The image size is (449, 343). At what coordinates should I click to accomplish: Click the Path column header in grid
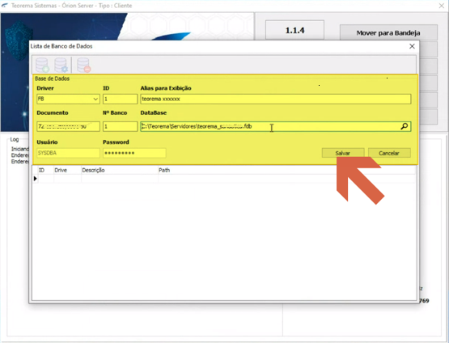coord(286,170)
